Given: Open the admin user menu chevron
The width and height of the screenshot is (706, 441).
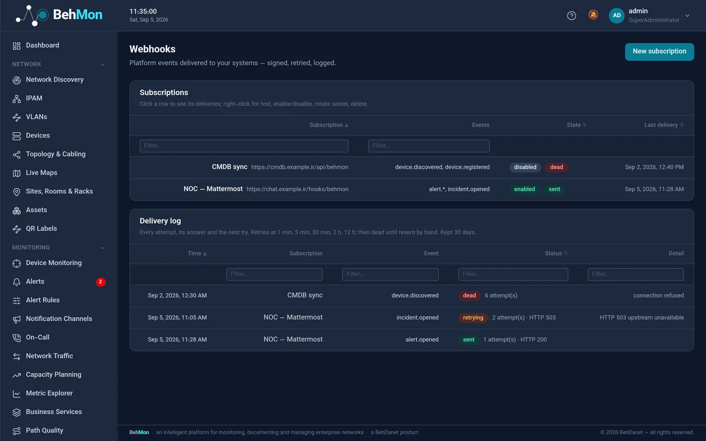Looking at the screenshot, I should [x=687, y=15].
